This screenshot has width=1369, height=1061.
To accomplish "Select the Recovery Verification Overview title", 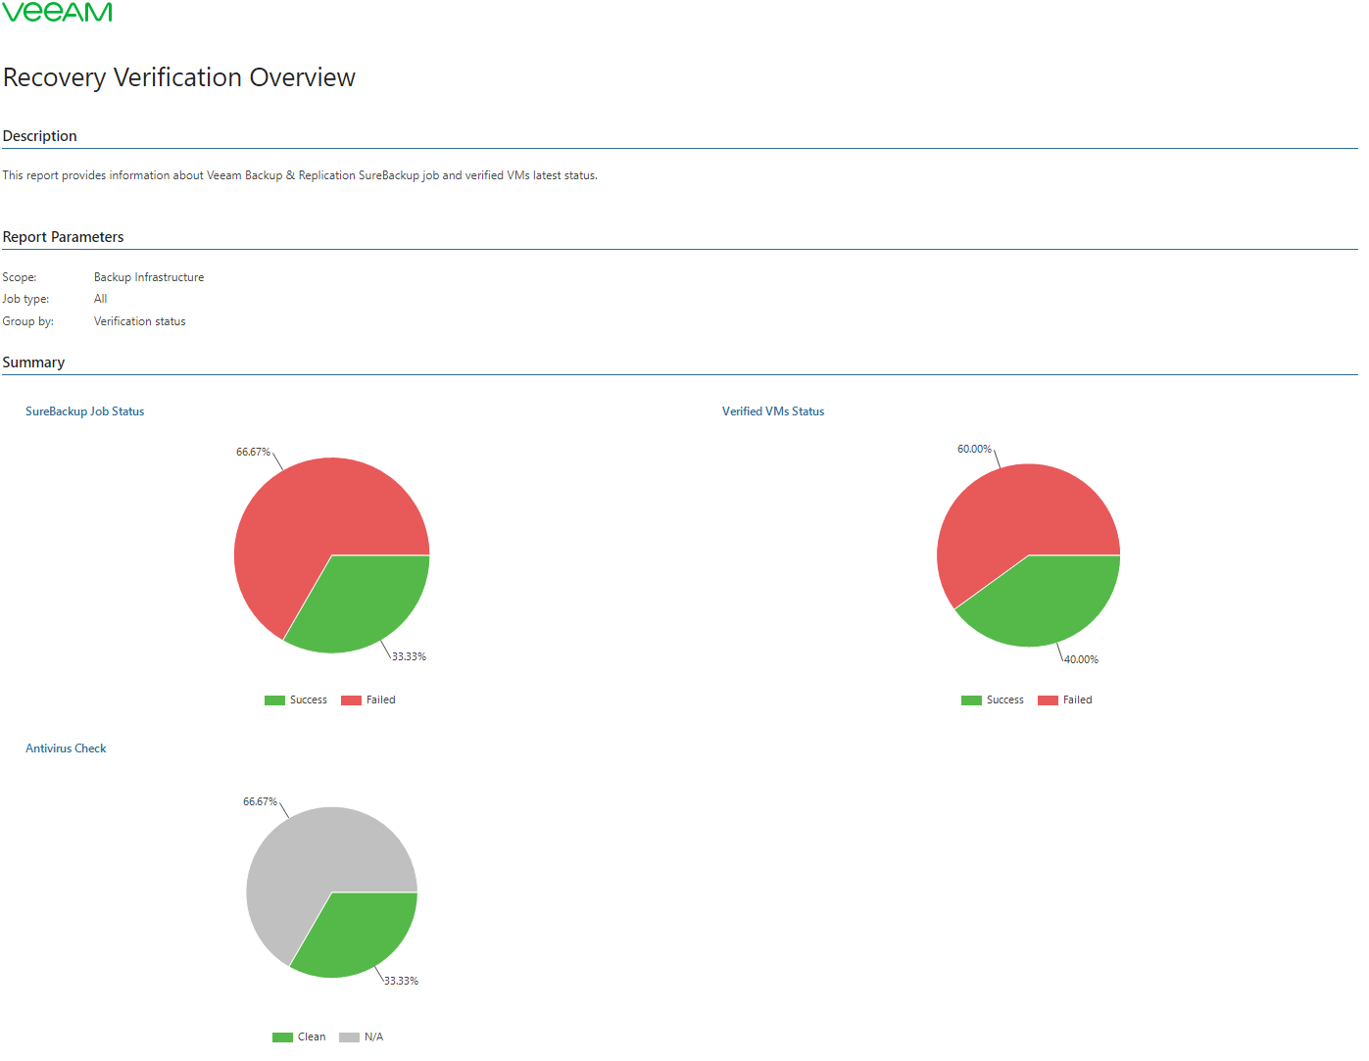I will (179, 77).
